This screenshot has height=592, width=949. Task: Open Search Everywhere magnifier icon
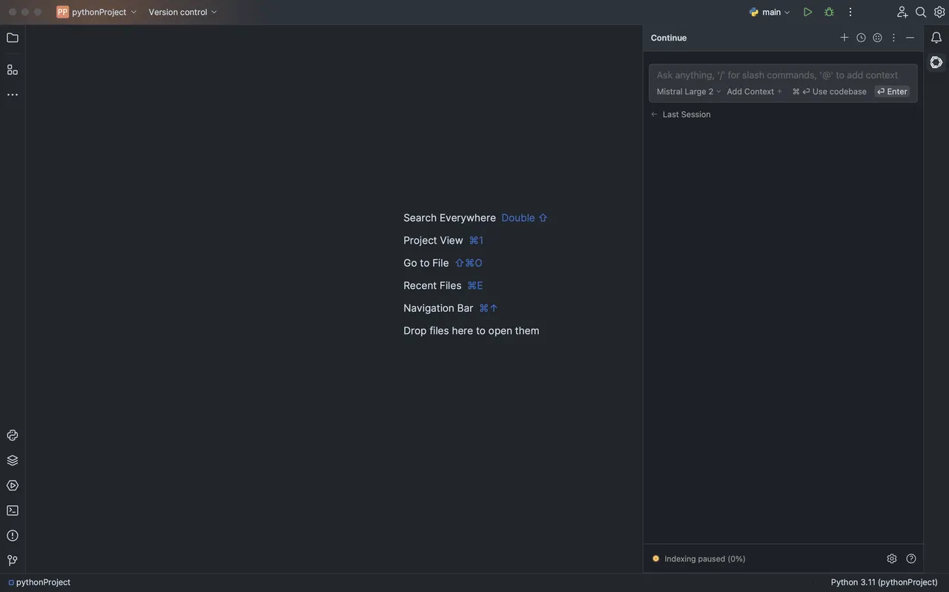(x=921, y=12)
